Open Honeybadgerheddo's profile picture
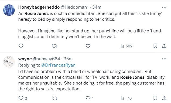The height and width of the screenshot is (103, 171). [x=9, y=10]
